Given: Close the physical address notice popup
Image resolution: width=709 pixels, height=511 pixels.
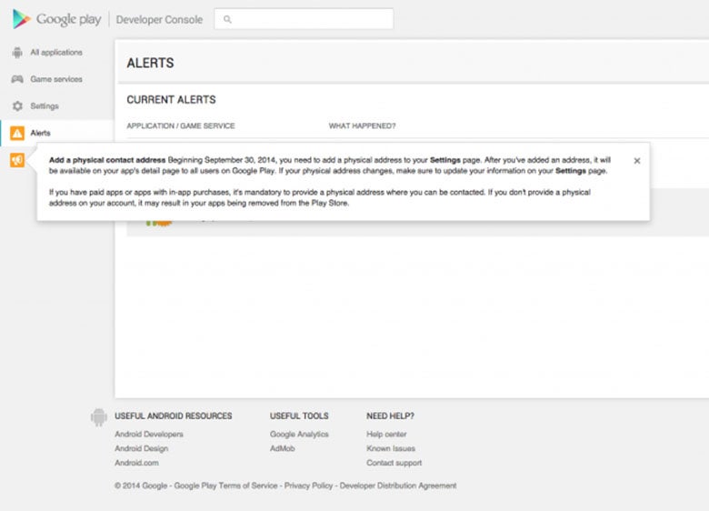Looking at the screenshot, I should 636,160.
